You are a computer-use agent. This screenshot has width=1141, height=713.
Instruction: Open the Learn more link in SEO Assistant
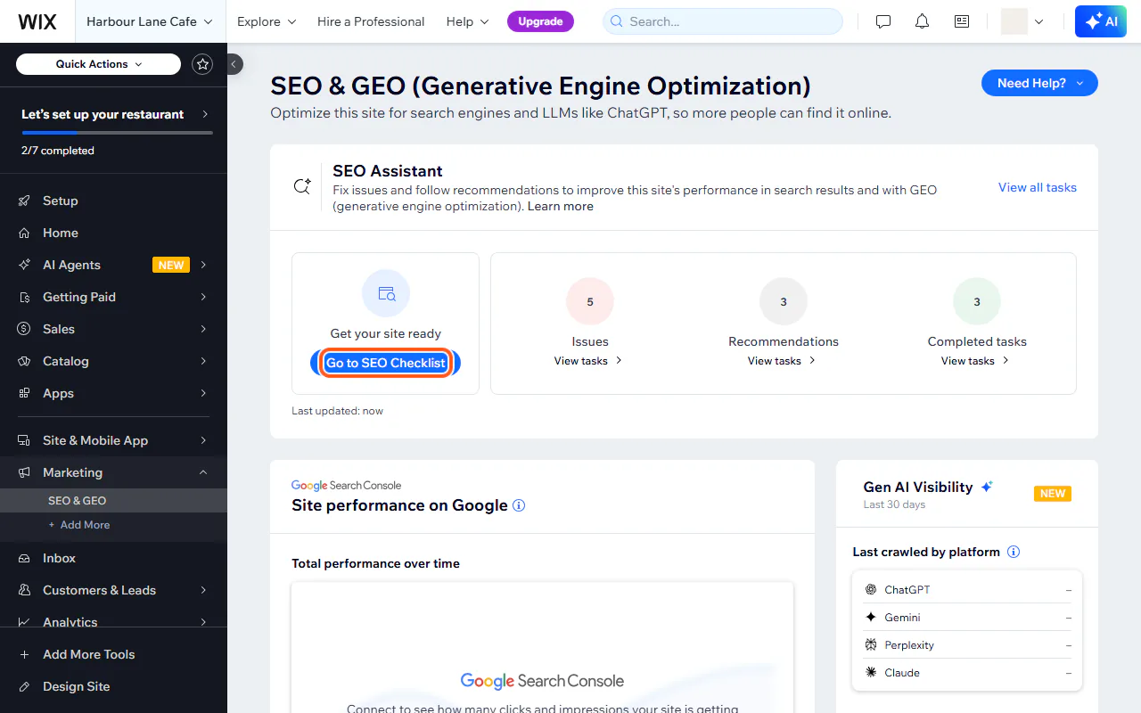(x=561, y=206)
